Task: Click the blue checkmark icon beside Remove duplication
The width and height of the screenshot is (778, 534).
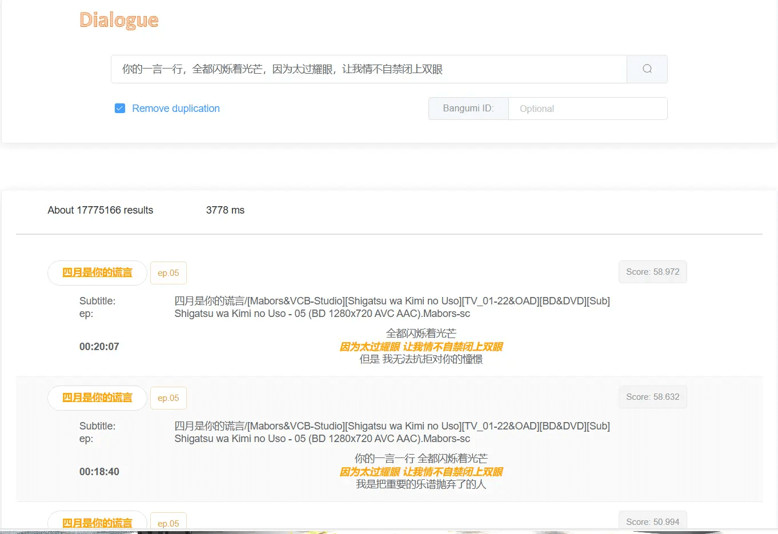Action: coord(120,108)
